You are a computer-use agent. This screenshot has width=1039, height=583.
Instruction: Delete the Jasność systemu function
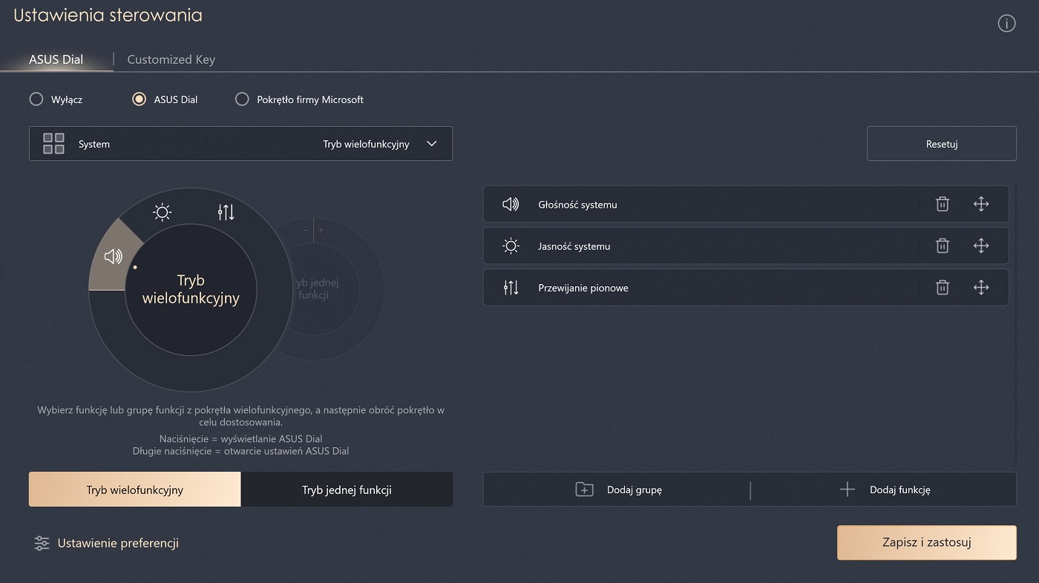pyautogui.click(x=942, y=246)
